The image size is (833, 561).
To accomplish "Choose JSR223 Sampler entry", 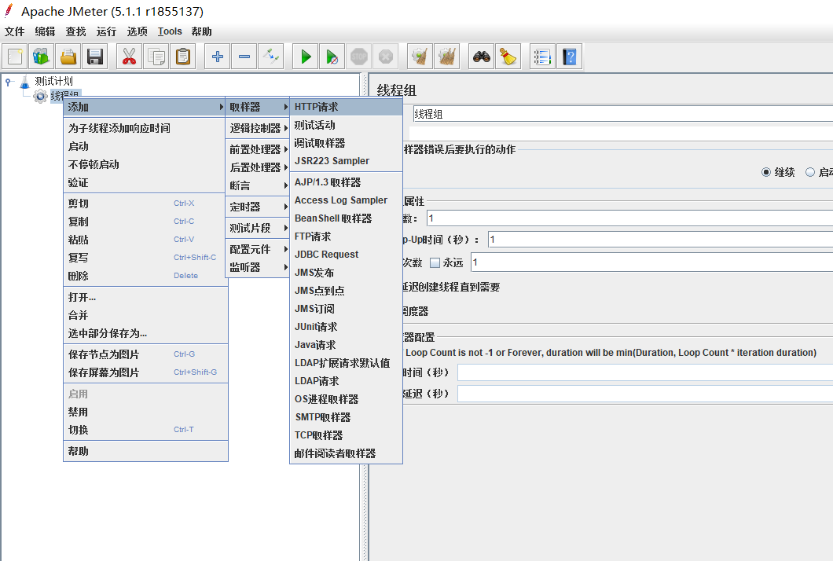I will (346, 161).
